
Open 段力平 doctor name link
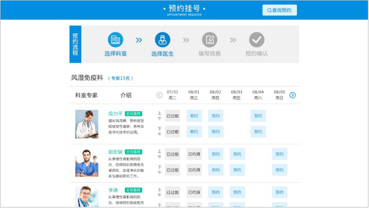[x=115, y=114]
